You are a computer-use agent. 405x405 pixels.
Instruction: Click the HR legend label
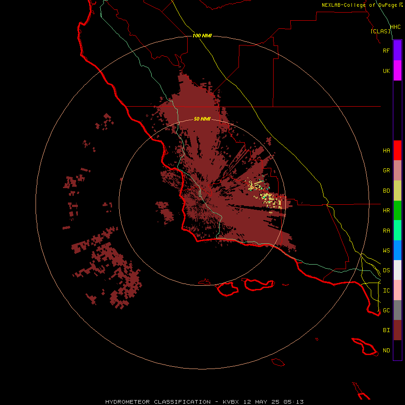click(x=386, y=211)
